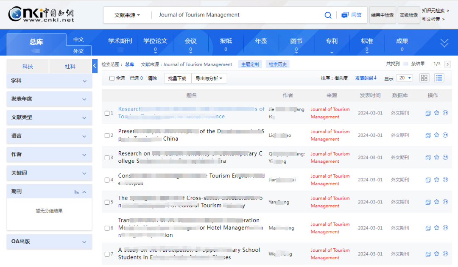The image size is (458, 267).
Task: Favorite result 3 with star icon
Action: click(x=437, y=157)
